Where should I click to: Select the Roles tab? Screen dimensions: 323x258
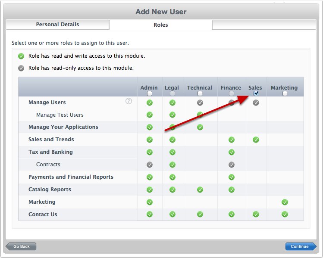pos(160,25)
